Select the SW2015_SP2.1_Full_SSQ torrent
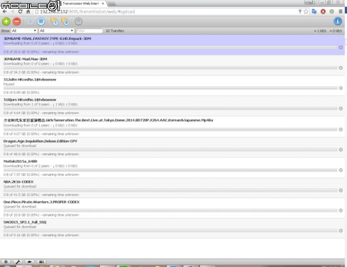 [x=173, y=228]
